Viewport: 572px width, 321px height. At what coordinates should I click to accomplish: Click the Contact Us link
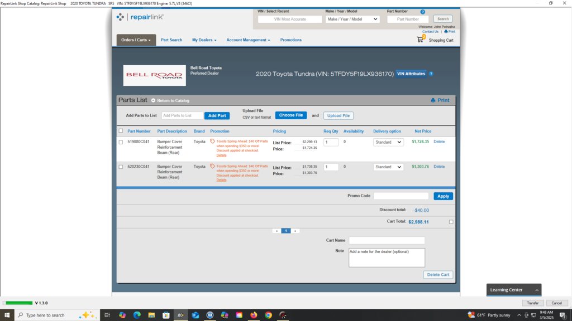(x=431, y=32)
